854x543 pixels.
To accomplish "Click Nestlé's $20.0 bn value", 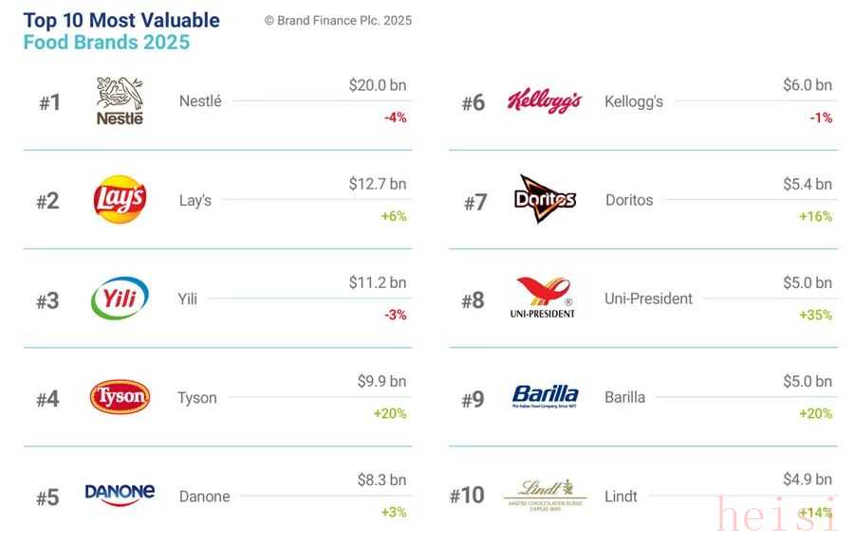I will tap(377, 85).
